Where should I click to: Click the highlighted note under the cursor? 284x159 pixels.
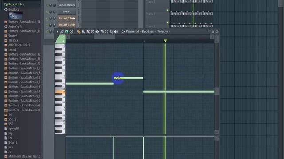pyautogui.click(x=128, y=78)
